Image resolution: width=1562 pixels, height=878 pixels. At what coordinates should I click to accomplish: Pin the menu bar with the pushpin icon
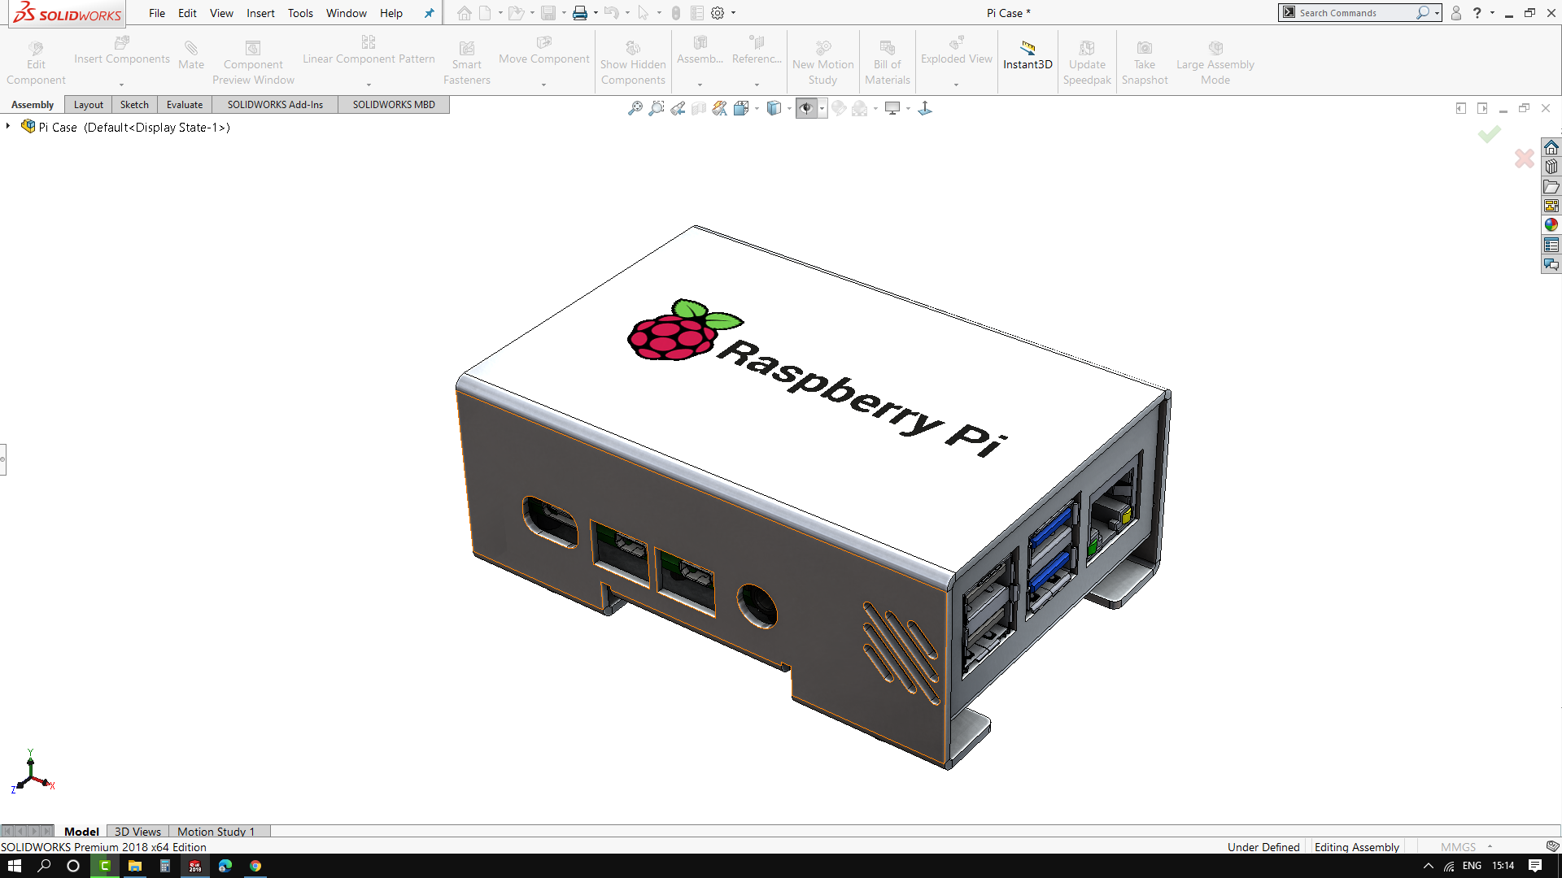click(429, 13)
